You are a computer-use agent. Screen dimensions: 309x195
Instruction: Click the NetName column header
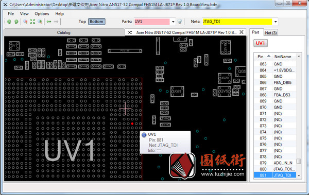(x=283, y=57)
